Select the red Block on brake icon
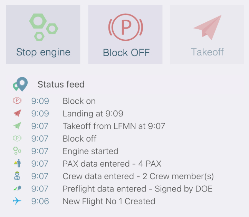This screenshot has width=249, height=217. [17, 101]
